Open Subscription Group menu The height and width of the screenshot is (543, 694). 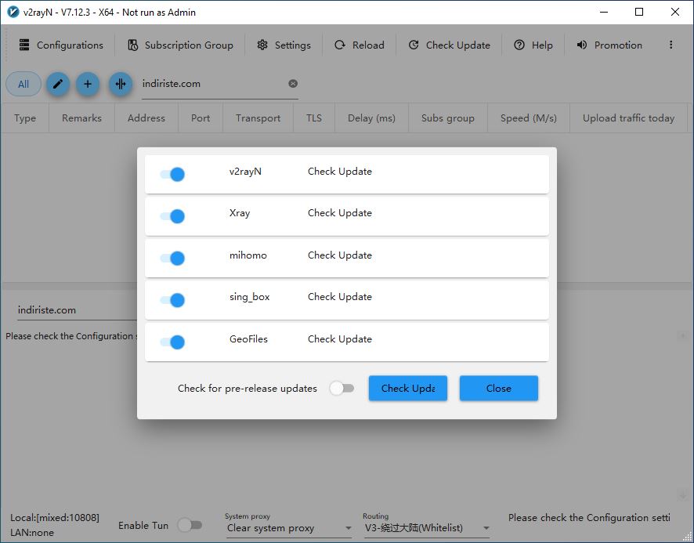pyautogui.click(x=180, y=45)
